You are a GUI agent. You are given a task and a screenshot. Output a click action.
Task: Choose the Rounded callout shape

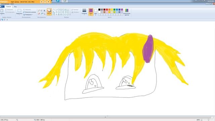(x=63, y=14)
